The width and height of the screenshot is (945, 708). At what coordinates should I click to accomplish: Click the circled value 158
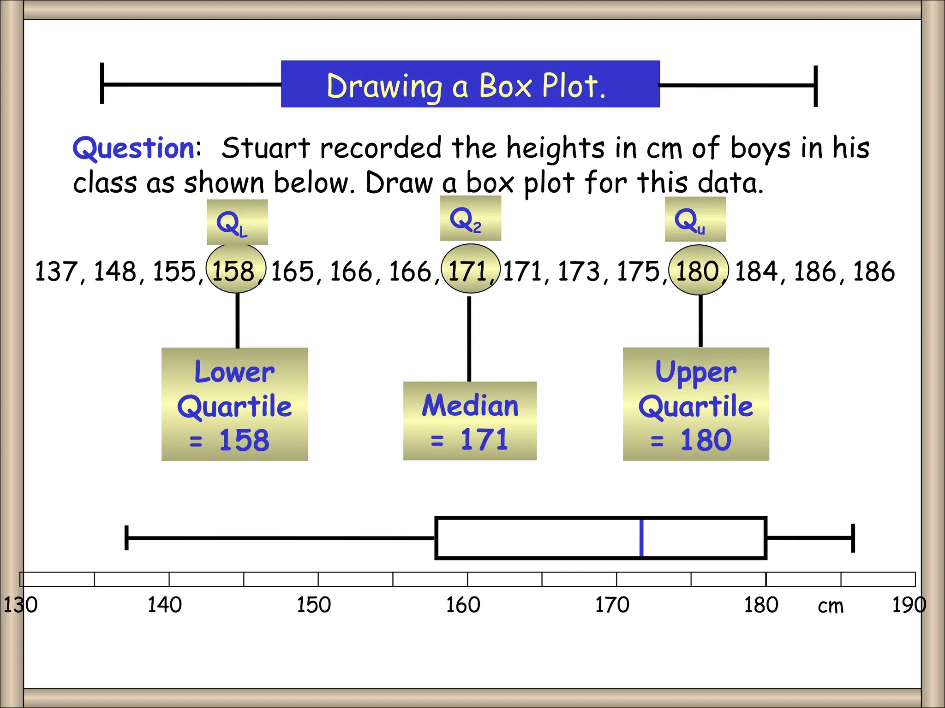pyautogui.click(x=236, y=269)
